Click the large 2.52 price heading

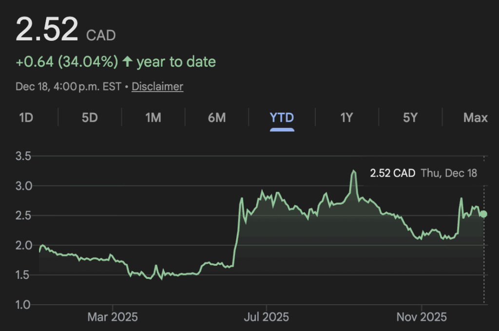pyautogui.click(x=47, y=29)
